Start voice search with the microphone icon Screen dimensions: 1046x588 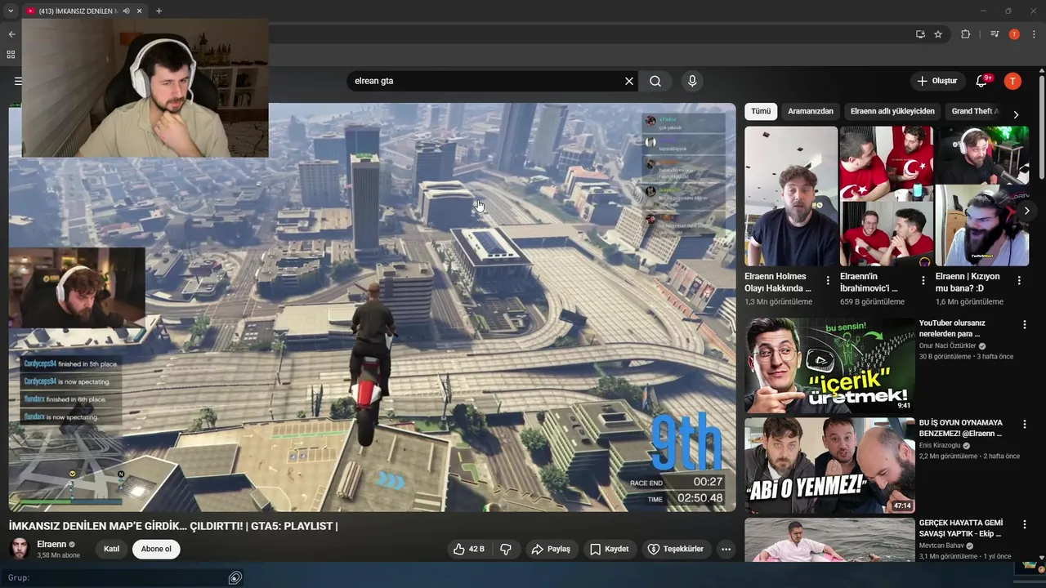[692, 81]
